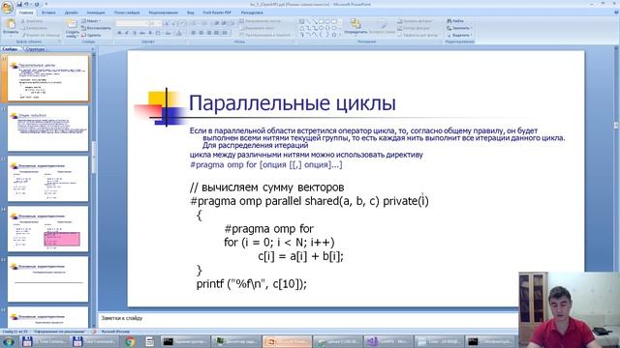This screenshot has height=348, width=620.
Task: Delete the slide with Удалить
Action: click(91, 35)
